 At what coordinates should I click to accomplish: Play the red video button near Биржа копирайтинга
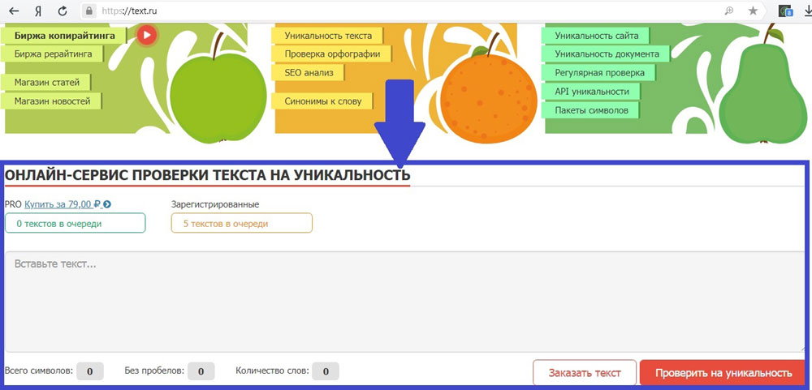click(147, 35)
